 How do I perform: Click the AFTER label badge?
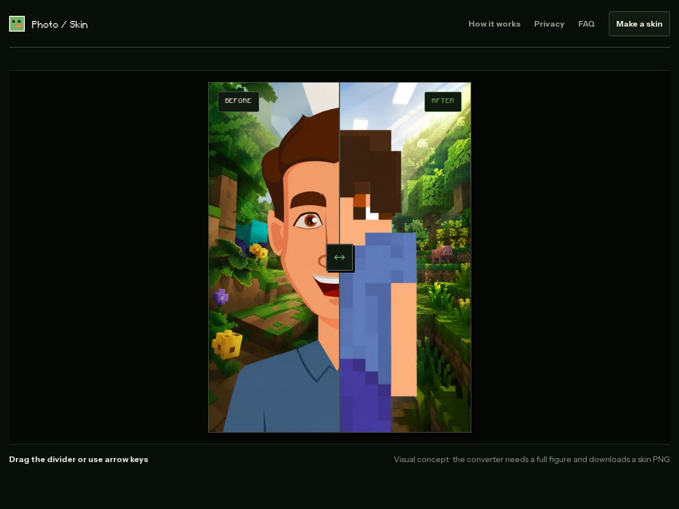(442, 101)
